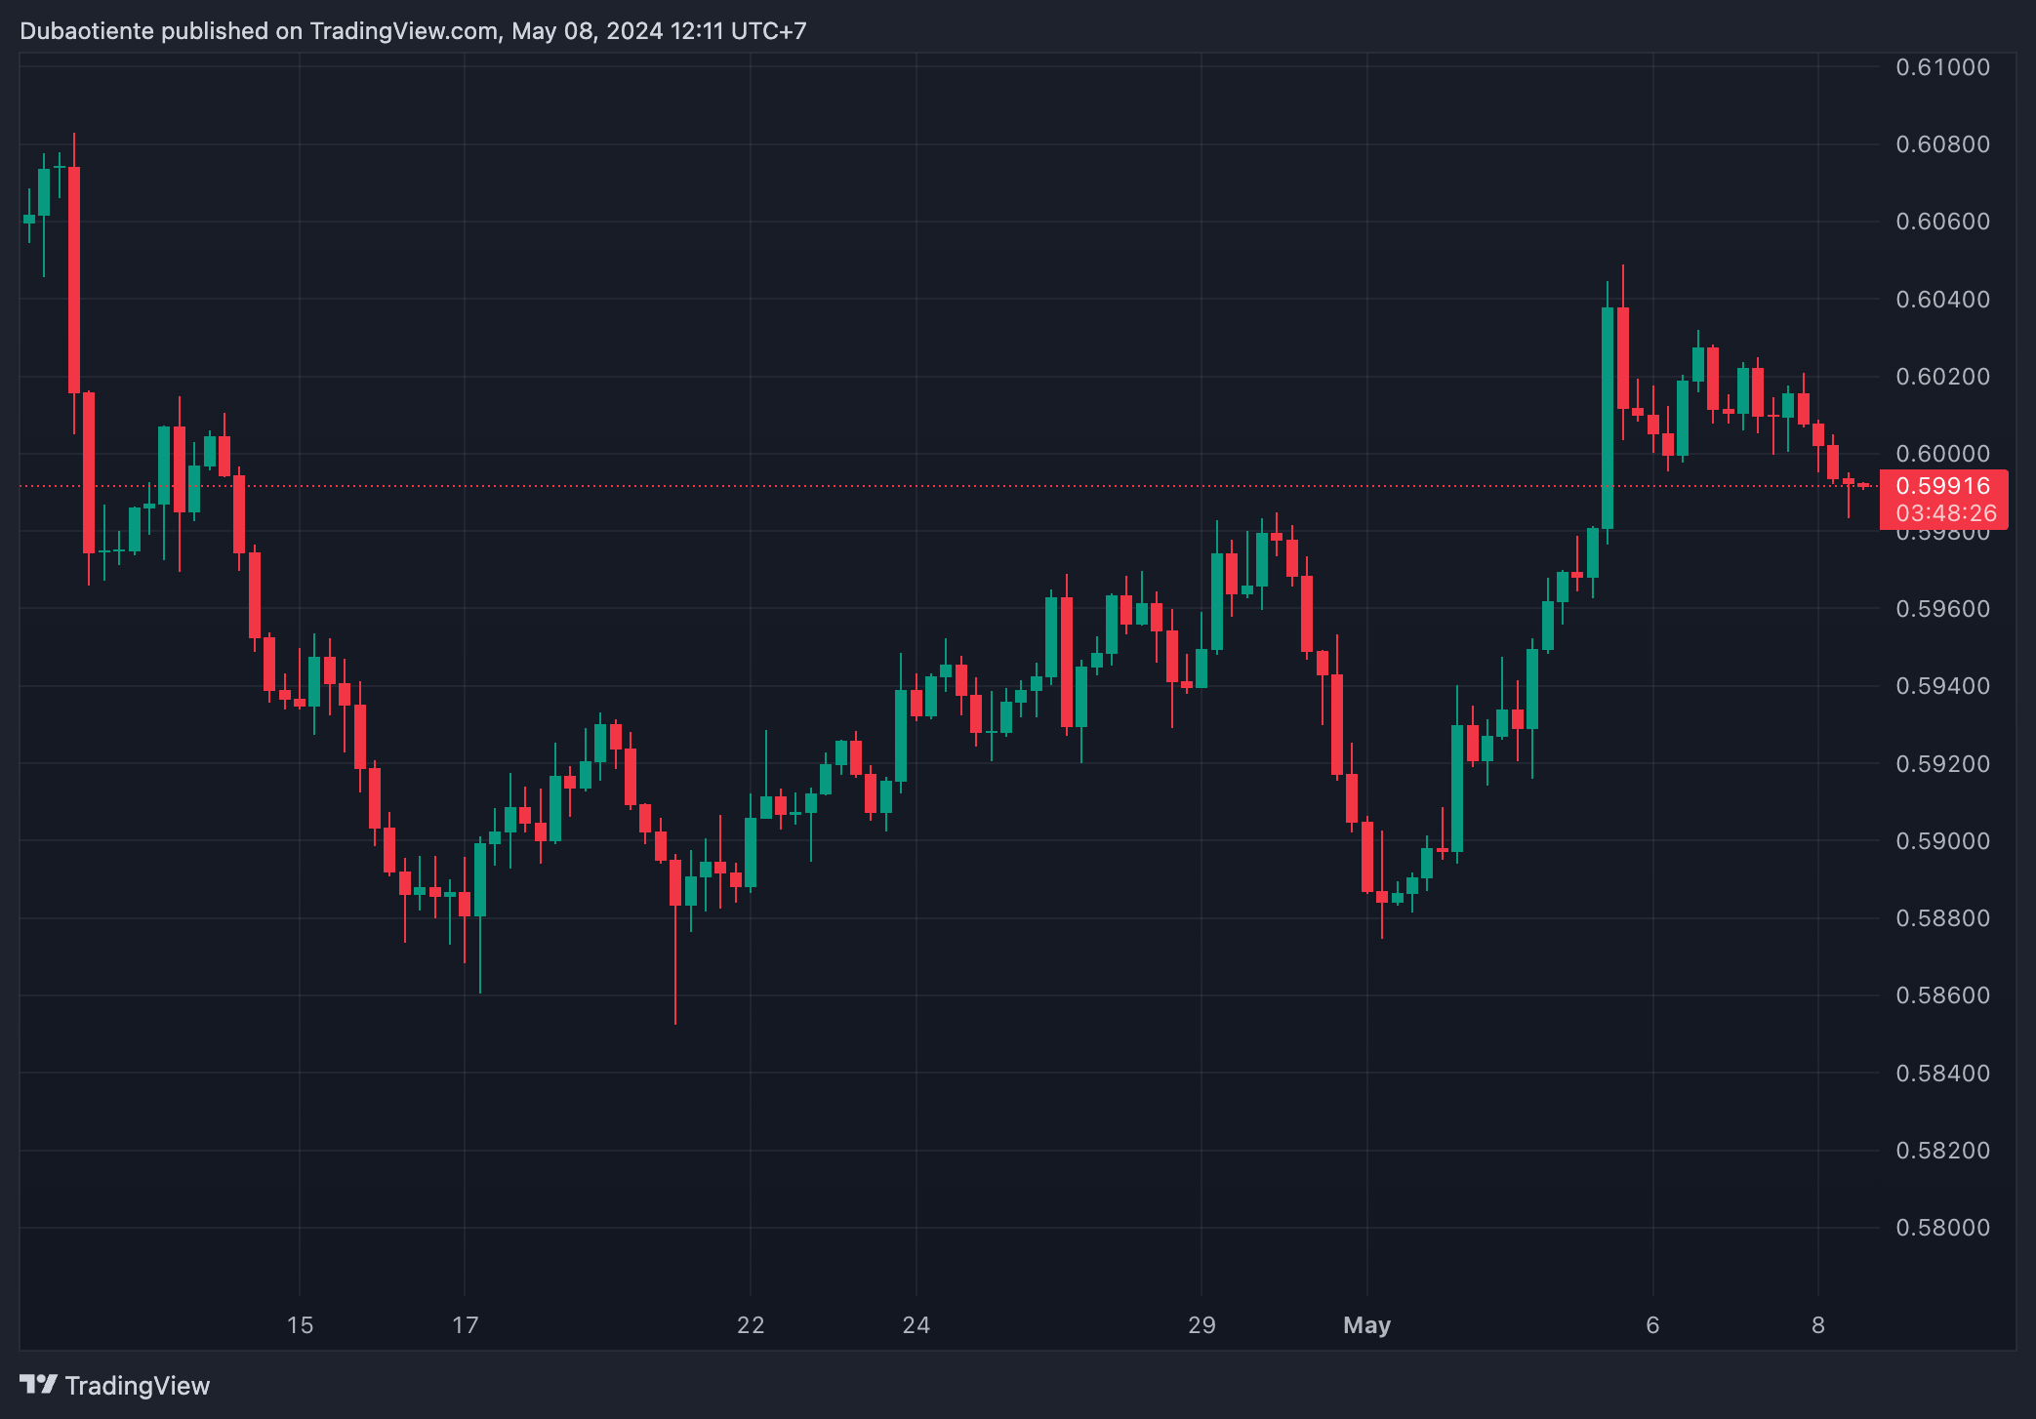Click the date label 22 on time axis
The height and width of the screenshot is (1419, 2036).
pos(751,1325)
